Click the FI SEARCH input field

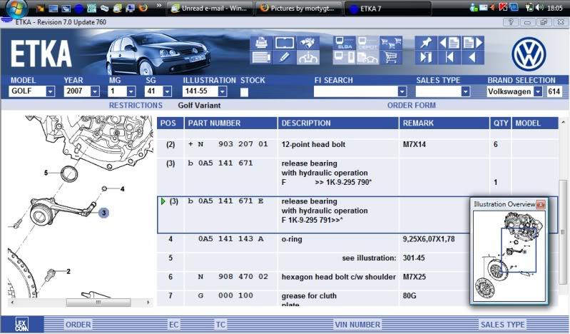(356, 91)
